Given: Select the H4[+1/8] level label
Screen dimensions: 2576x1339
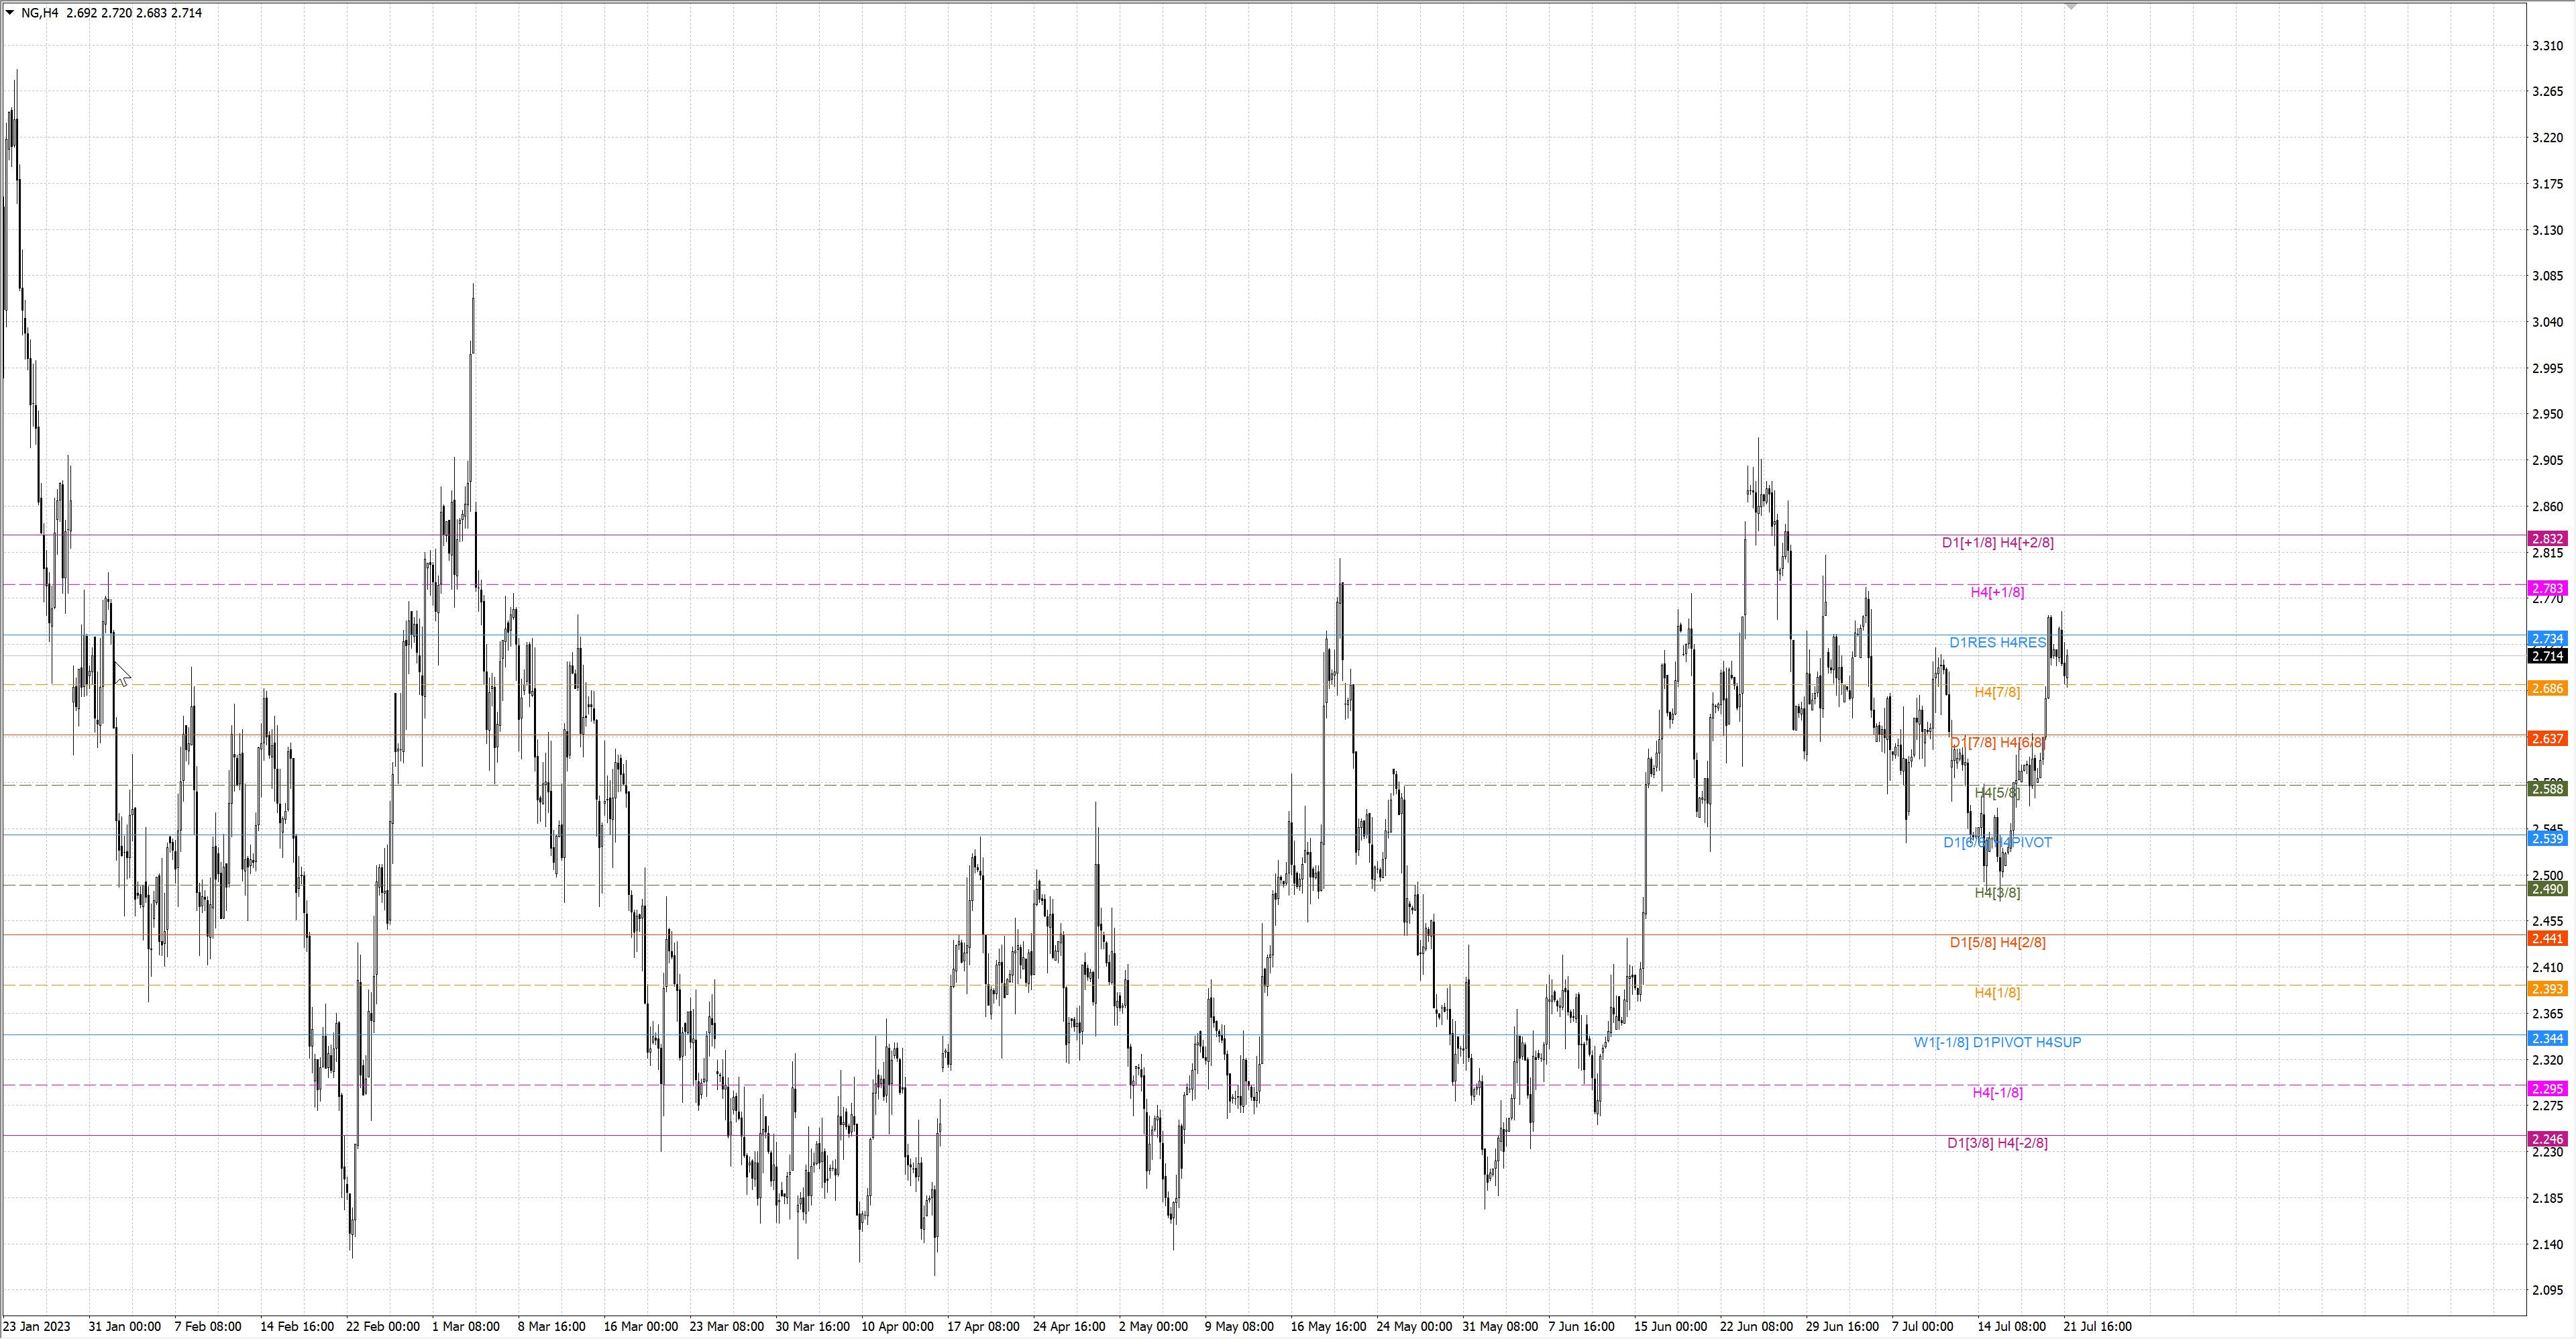Looking at the screenshot, I should tap(1997, 592).
